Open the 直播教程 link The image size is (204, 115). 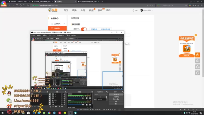pyautogui.click(x=94, y=29)
